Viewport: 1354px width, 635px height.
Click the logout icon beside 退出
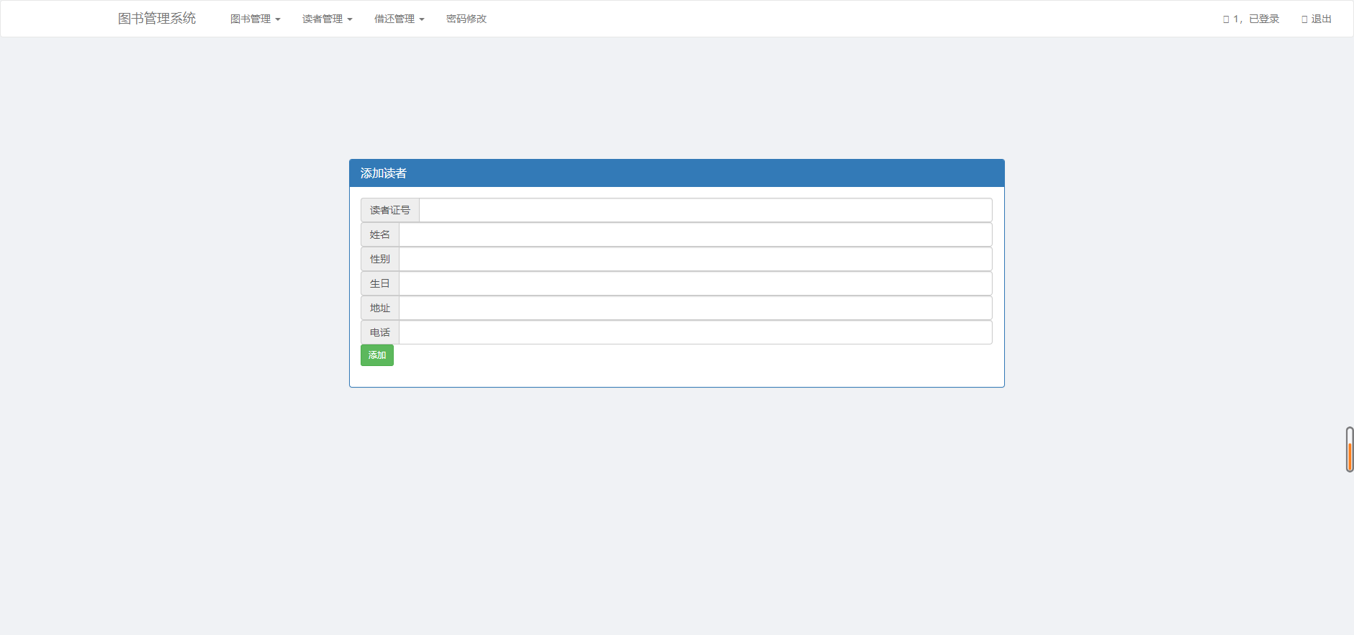(1304, 19)
